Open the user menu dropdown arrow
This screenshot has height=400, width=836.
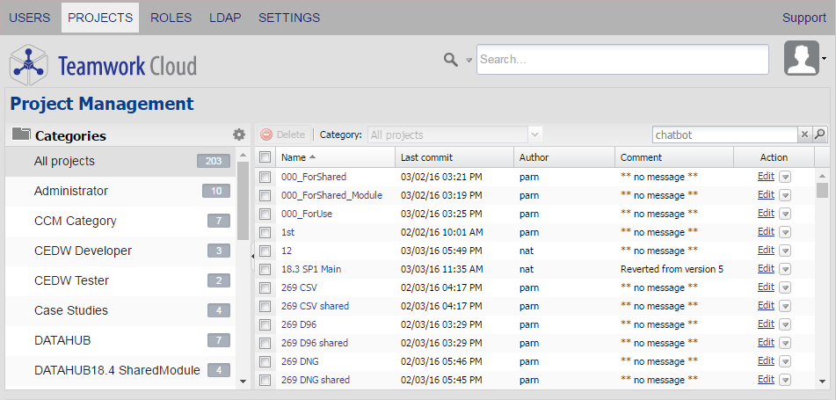pos(825,59)
